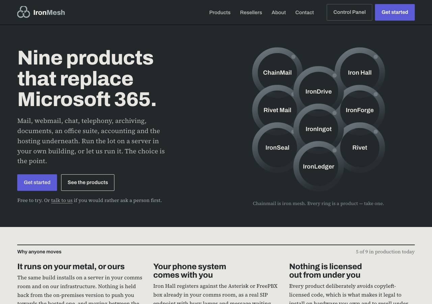Image resolution: width=432 pixels, height=304 pixels.
Task: Open the About page link
Action: click(278, 12)
